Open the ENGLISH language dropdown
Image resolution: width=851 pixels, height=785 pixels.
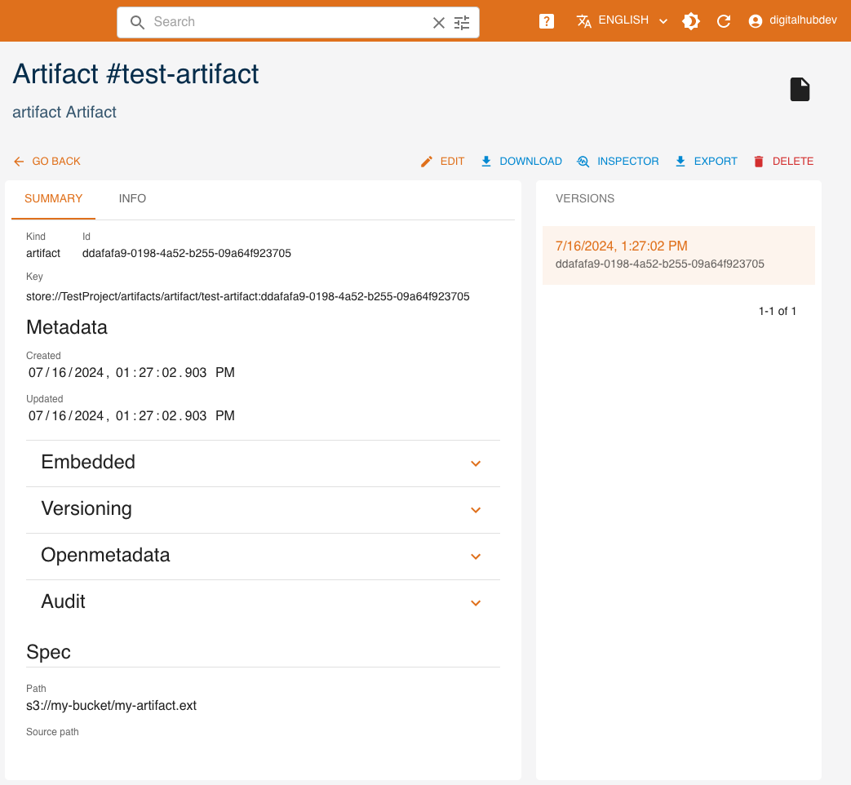pyautogui.click(x=622, y=21)
